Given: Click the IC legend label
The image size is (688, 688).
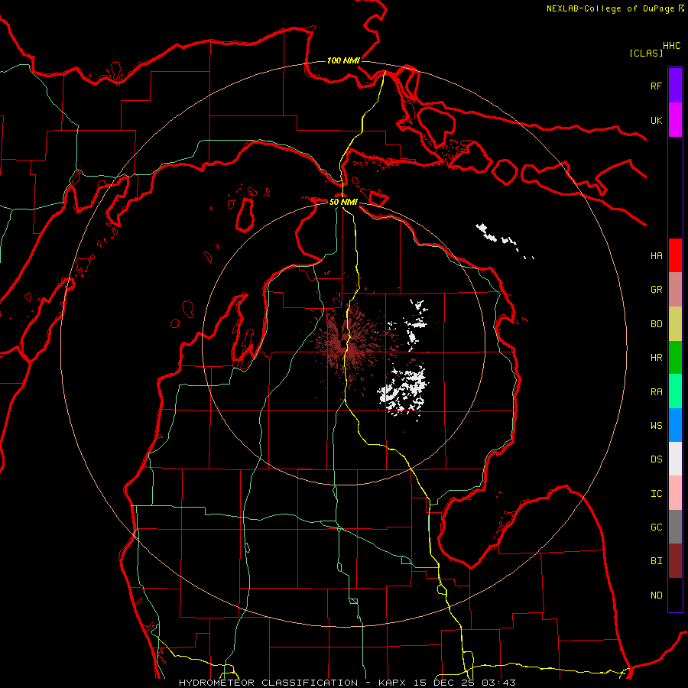Looking at the screenshot, I should pyautogui.click(x=657, y=494).
